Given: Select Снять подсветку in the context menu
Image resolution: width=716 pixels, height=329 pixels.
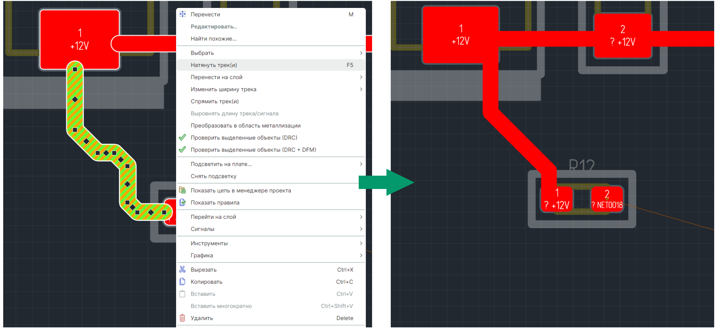Looking at the screenshot, I should point(271,176).
